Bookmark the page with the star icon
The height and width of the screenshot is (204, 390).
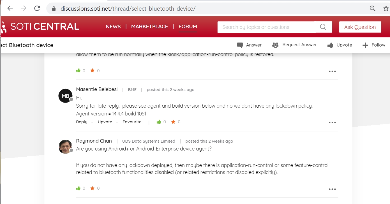(x=386, y=8)
